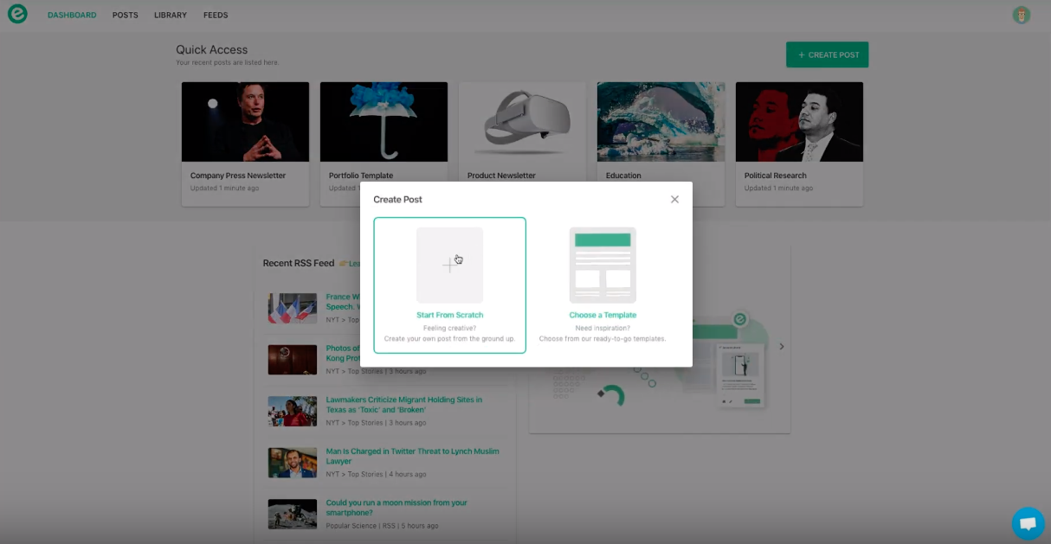Open the Political Research post thumbnail
This screenshot has height=544, width=1051.
tap(799, 122)
